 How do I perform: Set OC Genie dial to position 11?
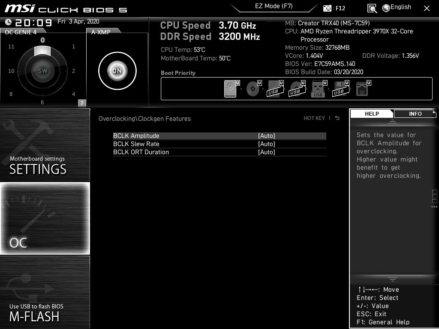[x=11, y=46]
